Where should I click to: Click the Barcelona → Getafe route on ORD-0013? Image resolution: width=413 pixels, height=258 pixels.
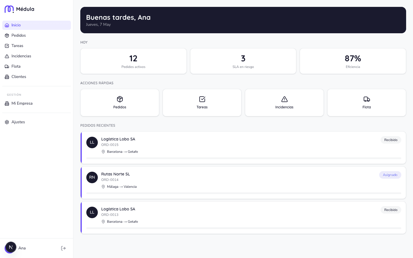122,222
